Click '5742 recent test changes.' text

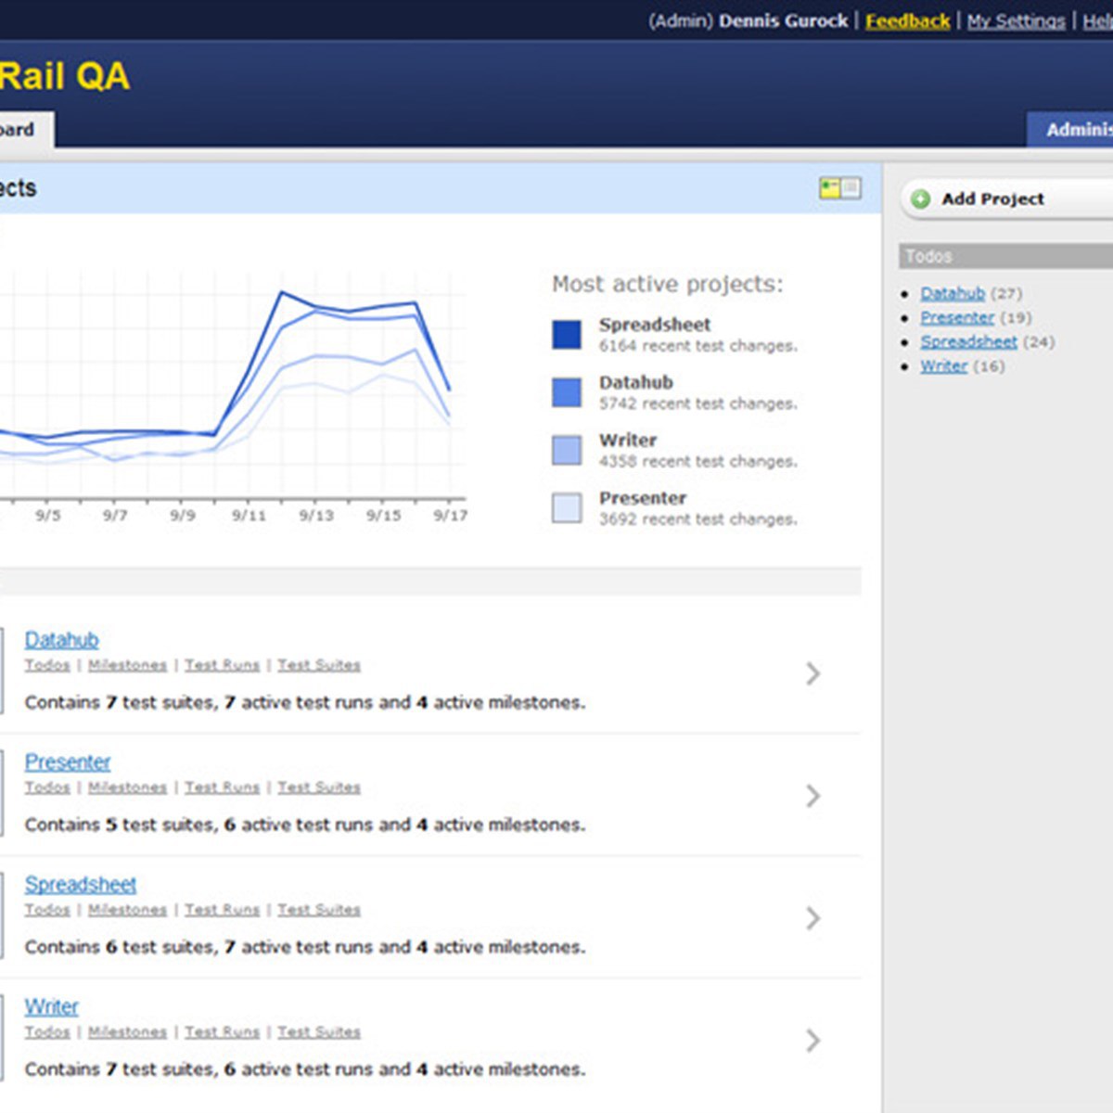pos(697,403)
